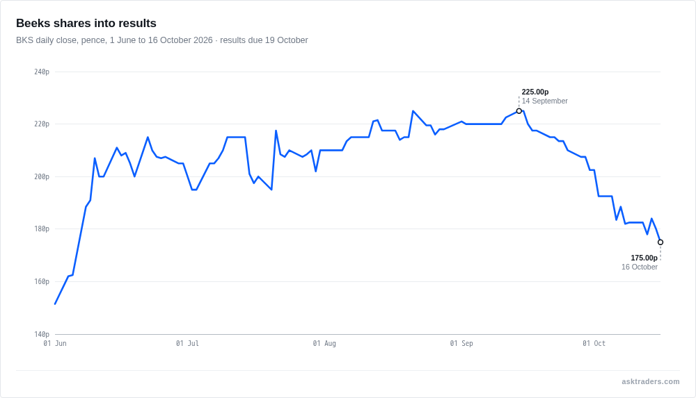Screen dimensions: 696x398
Task: Click the '01 Jul' x-axis label
Action: tap(187, 344)
